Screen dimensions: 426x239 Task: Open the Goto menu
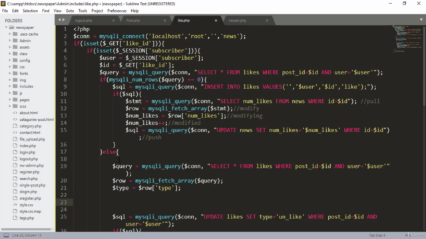[x=70, y=11]
